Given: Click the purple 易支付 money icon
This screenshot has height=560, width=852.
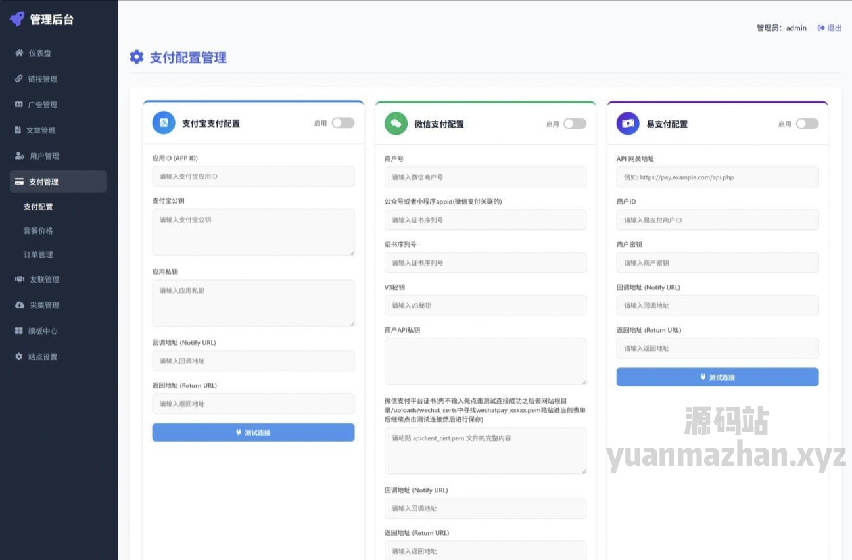Looking at the screenshot, I should (628, 123).
